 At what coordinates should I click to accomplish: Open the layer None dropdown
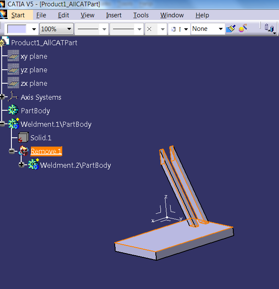[x=208, y=29]
